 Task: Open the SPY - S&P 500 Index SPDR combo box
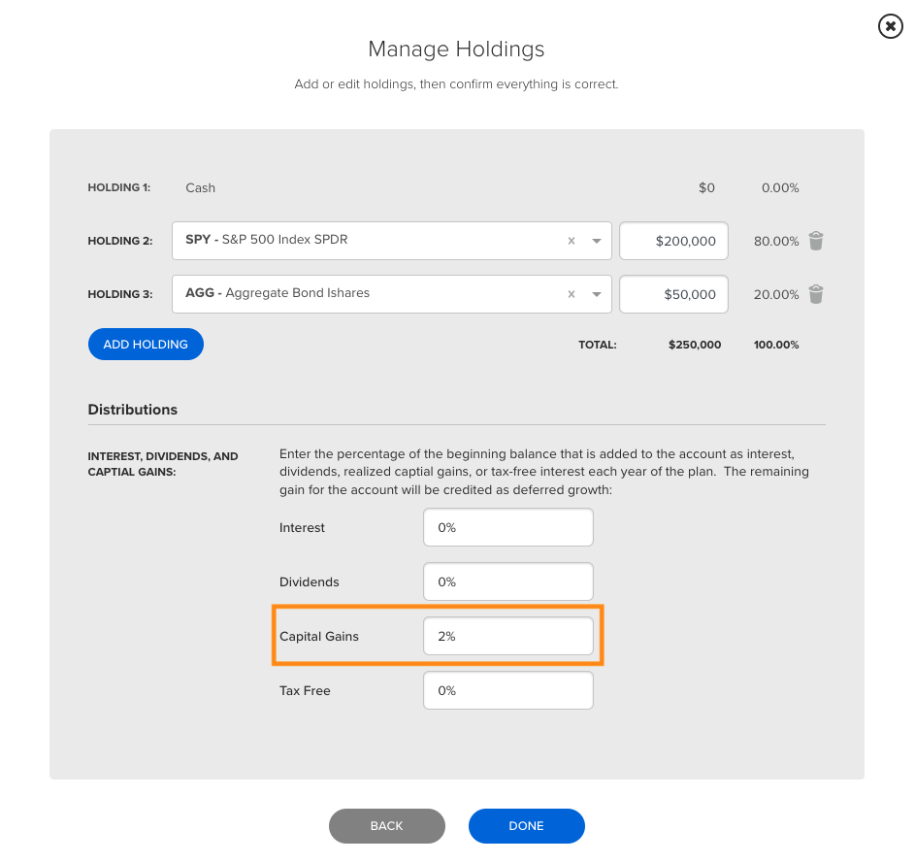(392, 241)
